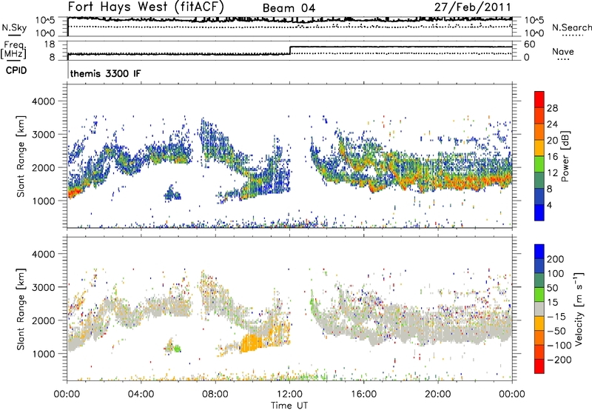Click the 'Freq. [MHz]' axis label

(x=13, y=50)
